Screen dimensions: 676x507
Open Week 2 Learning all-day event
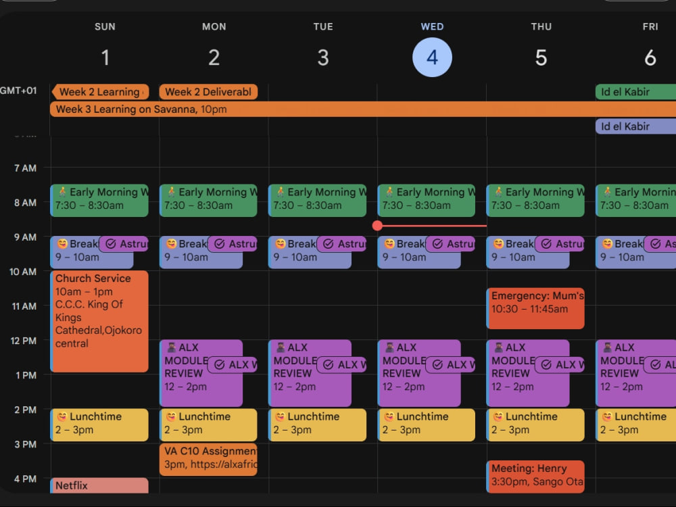100,92
